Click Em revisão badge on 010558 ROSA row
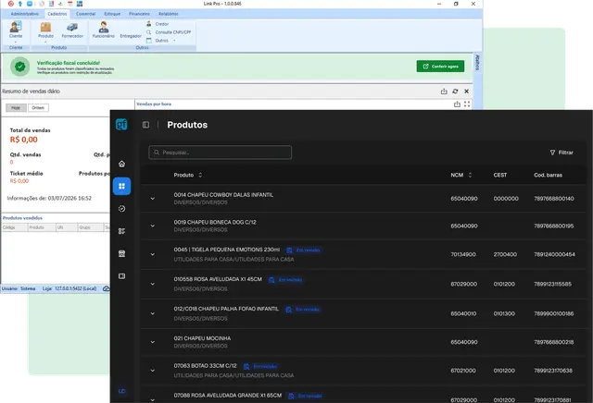The height and width of the screenshot is (403, 593). coord(285,280)
